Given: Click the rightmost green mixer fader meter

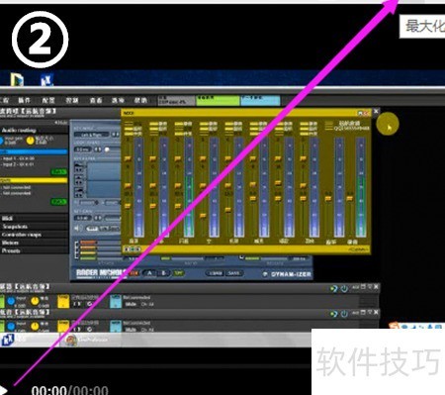Looking at the screenshot, I should coord(361,187).
